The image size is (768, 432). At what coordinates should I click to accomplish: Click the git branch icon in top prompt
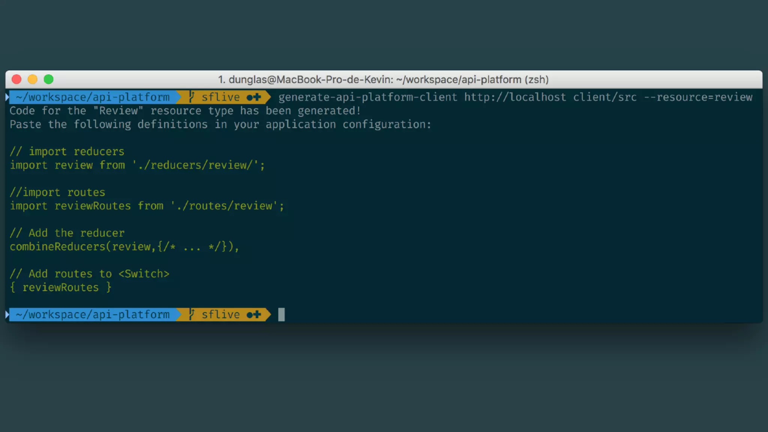pyautogui.click(x=192, y=97)
